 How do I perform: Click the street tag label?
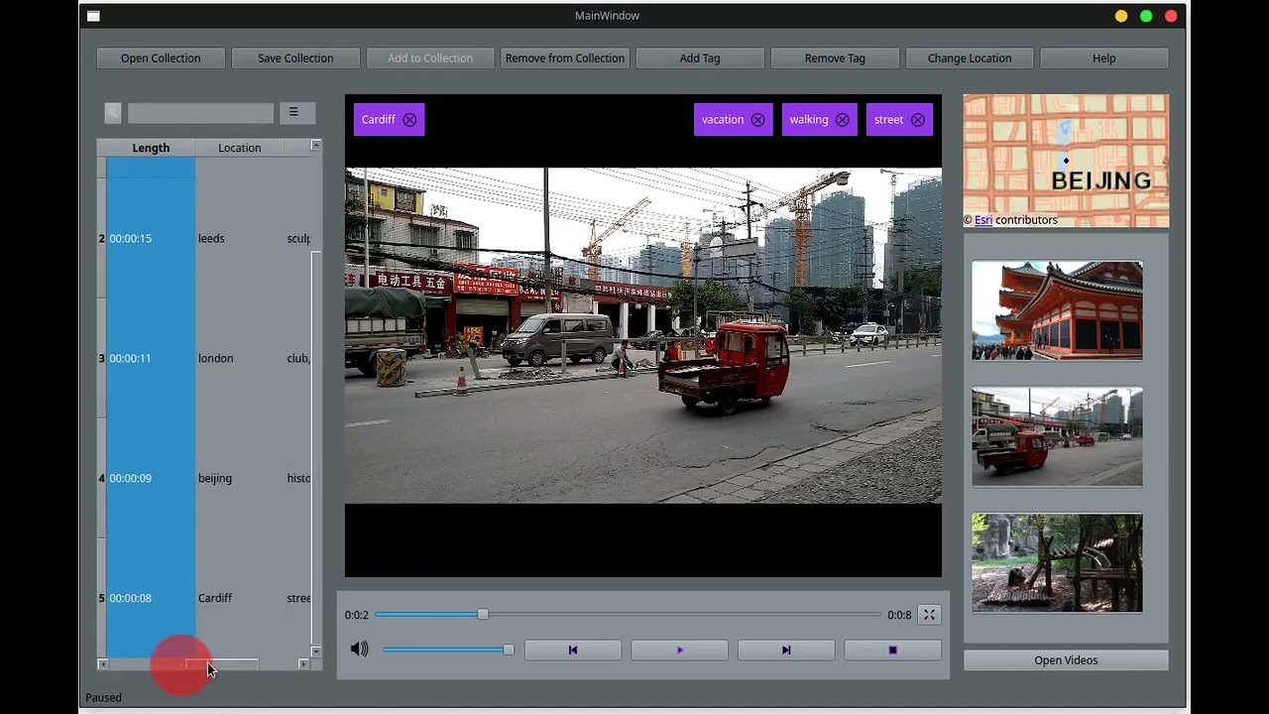pos(888,120)
